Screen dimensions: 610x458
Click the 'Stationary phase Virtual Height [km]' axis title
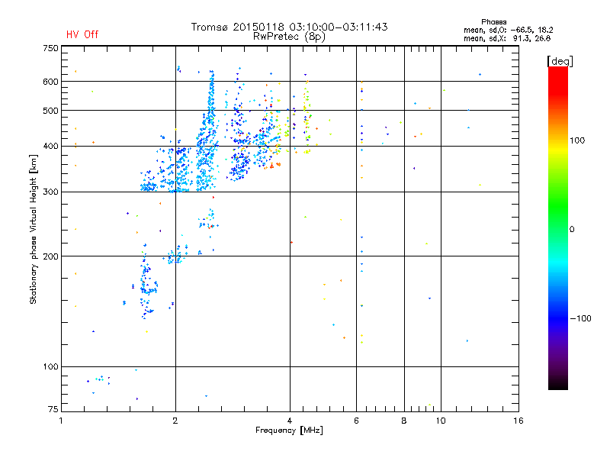click(x=34, y=229)
